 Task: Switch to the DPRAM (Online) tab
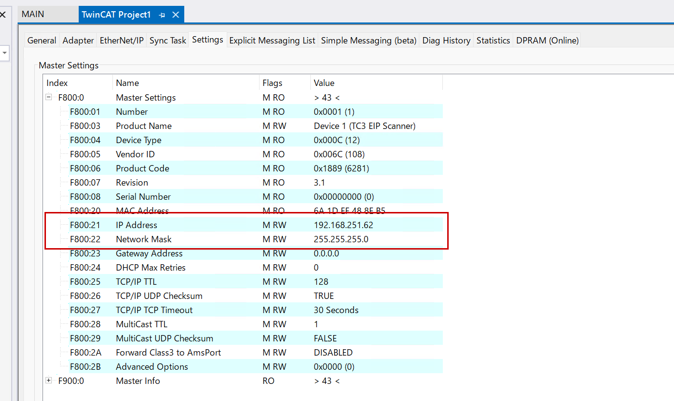point(547,41)
